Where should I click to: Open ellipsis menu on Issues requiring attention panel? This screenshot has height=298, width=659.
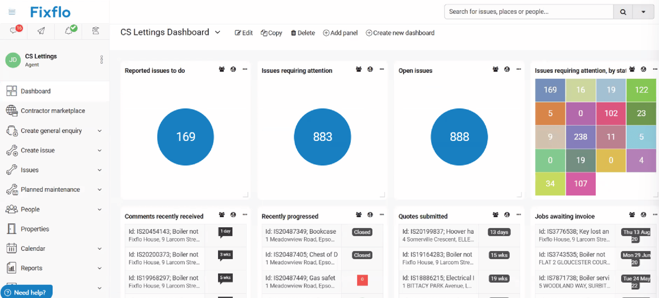point(382,69)
